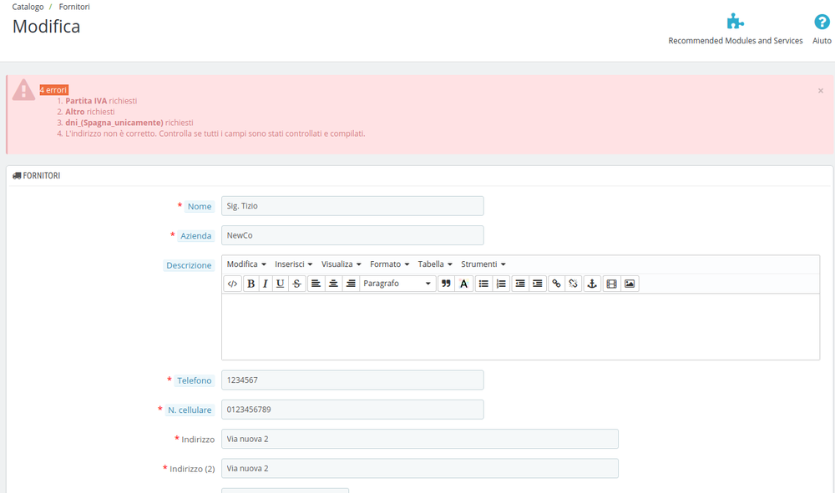
Task: Toggle italic formatting in description editor
Action: pos(266,284)
